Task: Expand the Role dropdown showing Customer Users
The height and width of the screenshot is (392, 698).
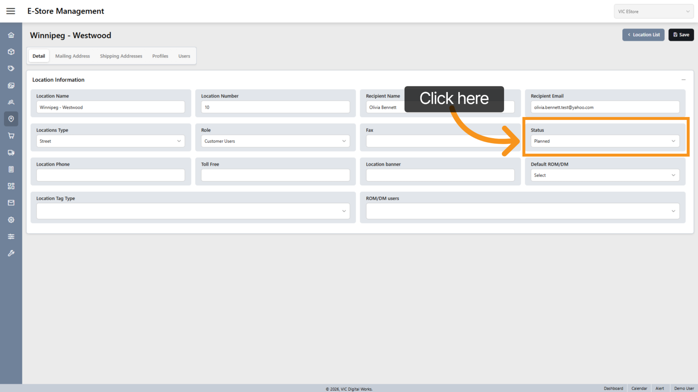Action: click(x=275, y=141)
